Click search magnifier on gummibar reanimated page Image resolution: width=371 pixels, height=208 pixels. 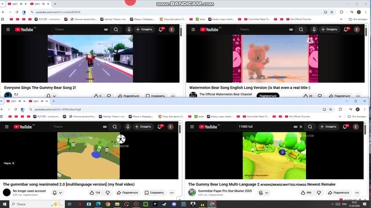coord(115,127)
